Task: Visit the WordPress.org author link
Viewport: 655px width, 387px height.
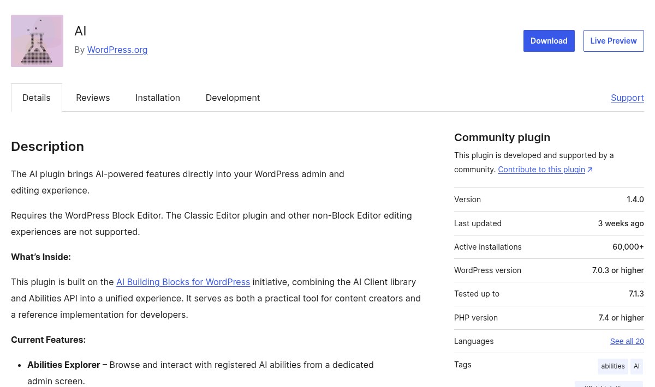Action: click(117, 50)
